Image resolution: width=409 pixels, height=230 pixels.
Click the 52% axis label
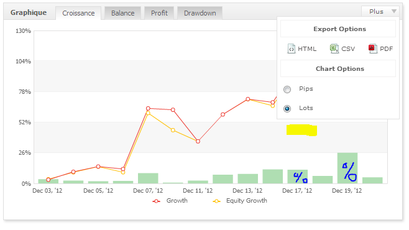25,122
